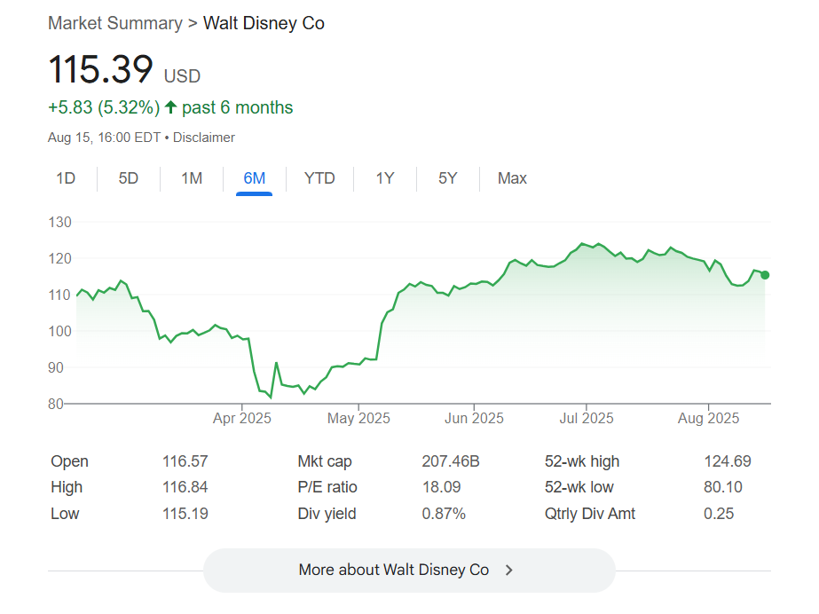This screenshot has height=614, width=819.
Task: Select the 1D time range tab
Action: (66, 178)
